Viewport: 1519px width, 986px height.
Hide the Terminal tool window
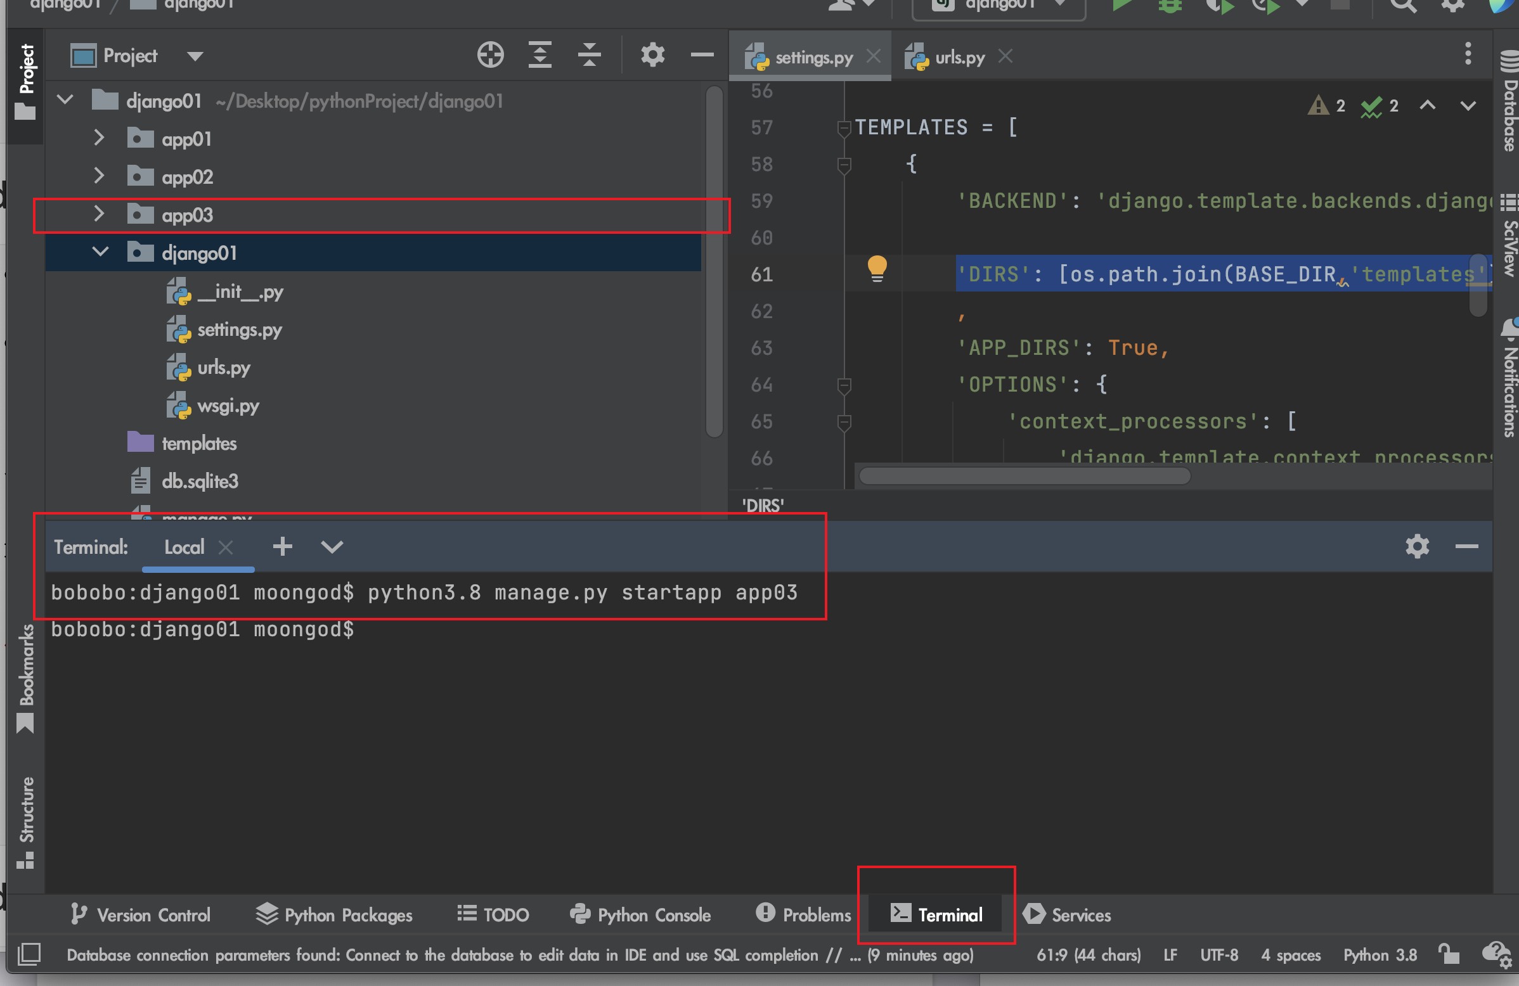coord(1466,546)
